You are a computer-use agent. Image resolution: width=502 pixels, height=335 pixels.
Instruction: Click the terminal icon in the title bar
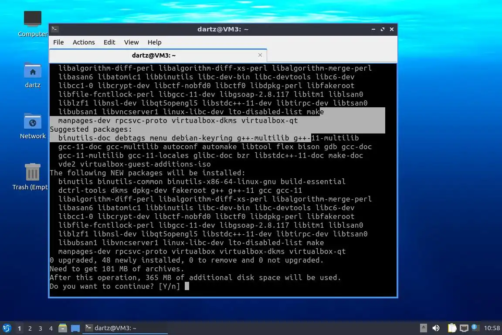(54, 29)
